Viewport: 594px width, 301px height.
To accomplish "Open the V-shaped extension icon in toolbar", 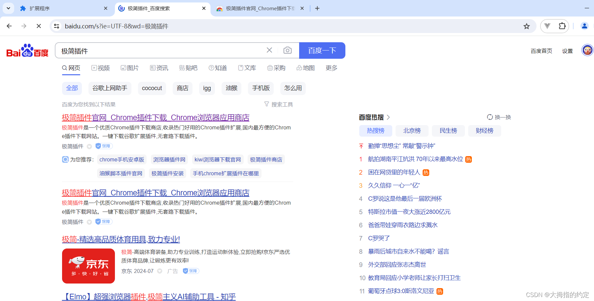I will [x=547, y=26].
